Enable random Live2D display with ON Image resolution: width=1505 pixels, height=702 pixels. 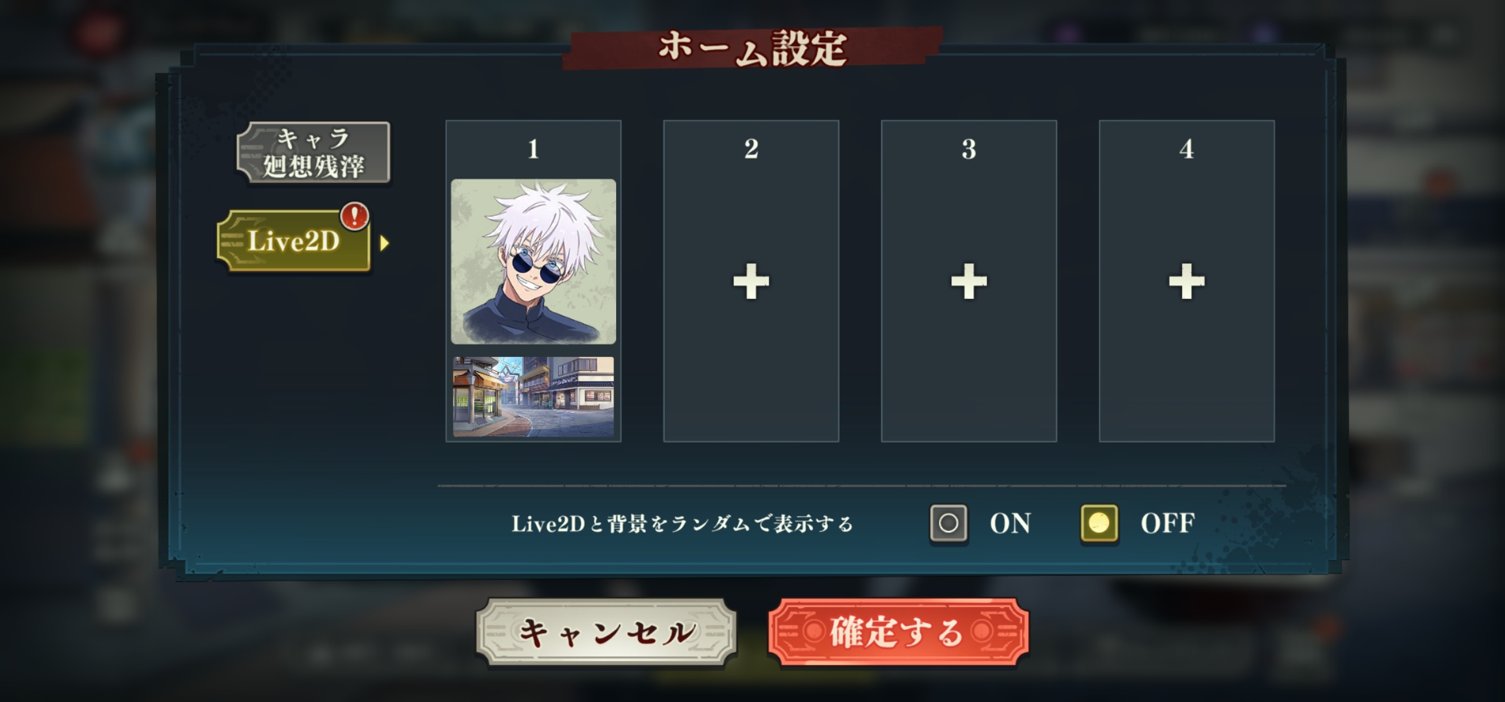(x=949, y=523)
